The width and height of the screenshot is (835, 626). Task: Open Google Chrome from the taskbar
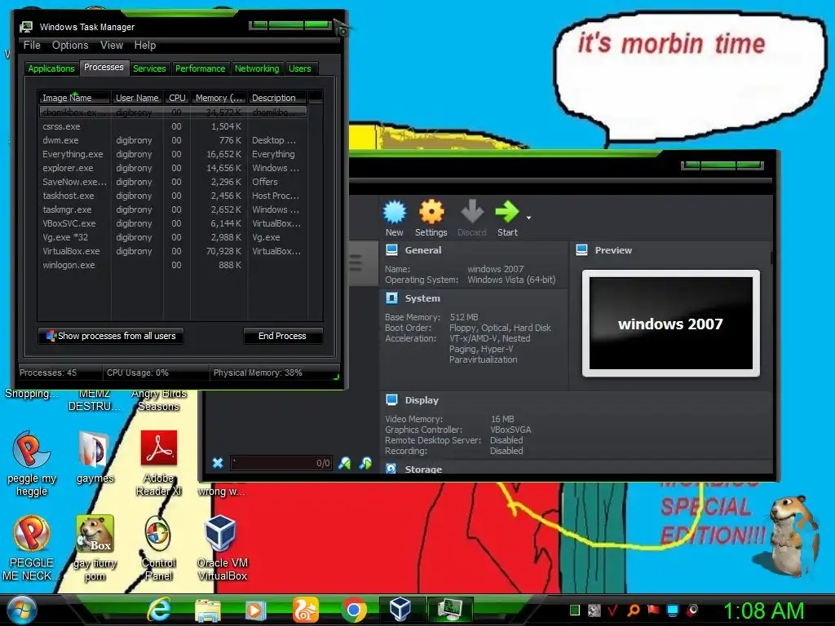point(354,610)
